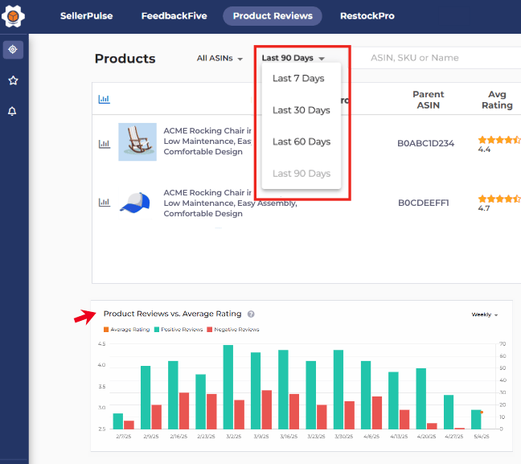Click Parent ASIN B0CDEEFF1
The image size is (521, 464).
click(423, 203)
